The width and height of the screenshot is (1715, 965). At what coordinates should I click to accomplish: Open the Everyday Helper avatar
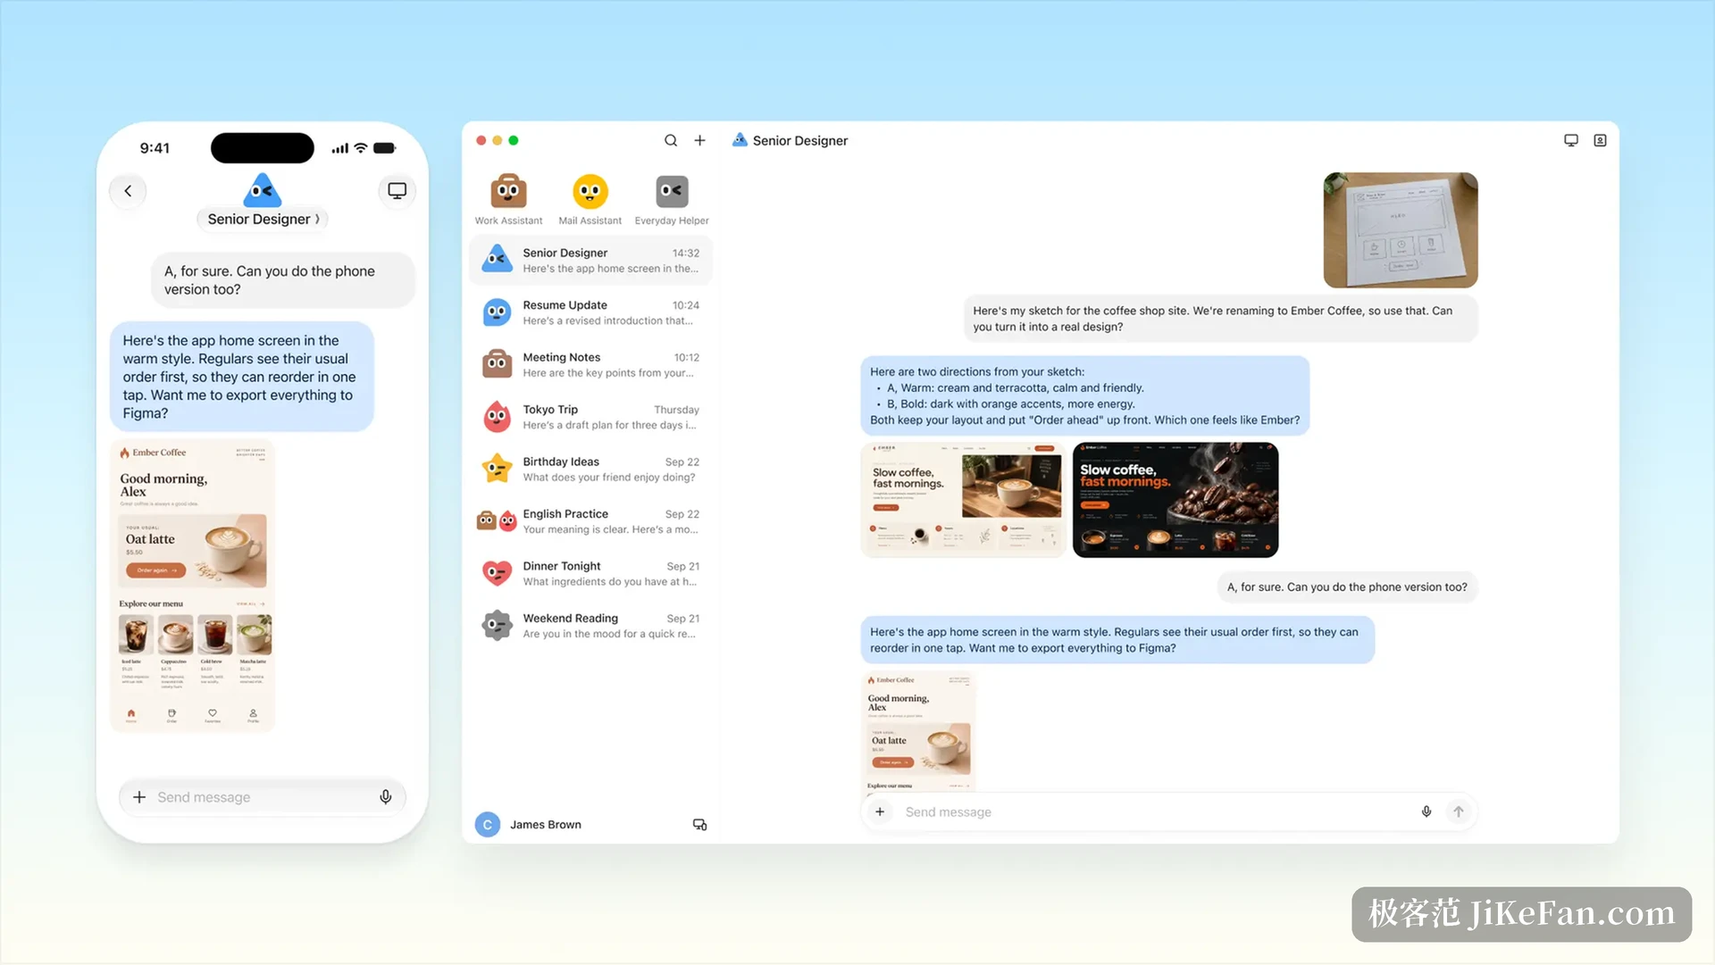tap(672, 191)
